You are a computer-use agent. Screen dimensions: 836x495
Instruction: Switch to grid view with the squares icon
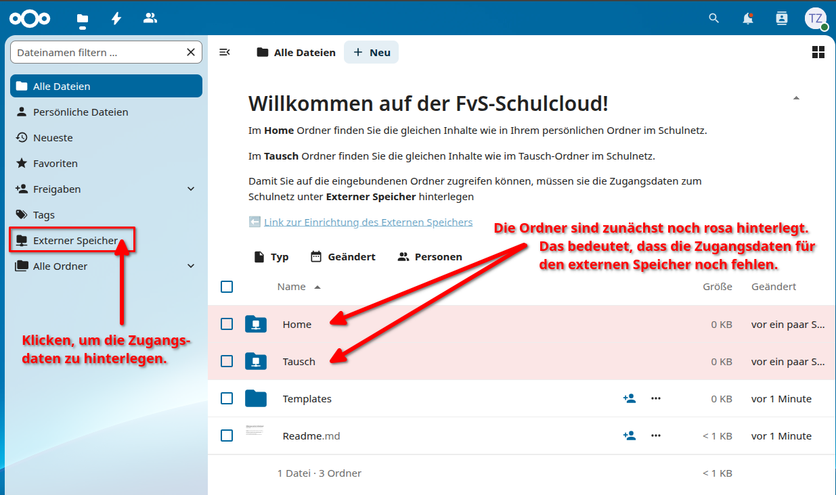point(818,51)
